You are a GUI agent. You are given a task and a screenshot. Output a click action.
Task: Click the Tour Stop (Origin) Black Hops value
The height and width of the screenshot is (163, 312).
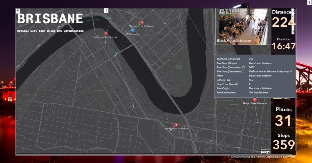pos(260,63)
